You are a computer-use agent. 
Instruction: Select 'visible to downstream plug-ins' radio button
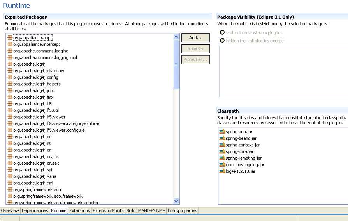point(222,33)
